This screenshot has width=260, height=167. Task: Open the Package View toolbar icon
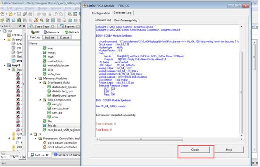(8, 21)
